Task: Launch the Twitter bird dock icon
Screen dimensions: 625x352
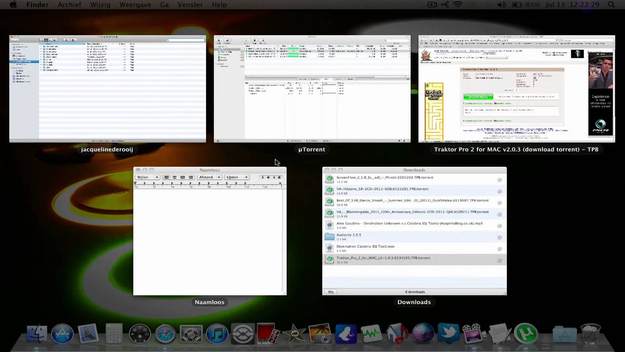Action: coord(448,334)
